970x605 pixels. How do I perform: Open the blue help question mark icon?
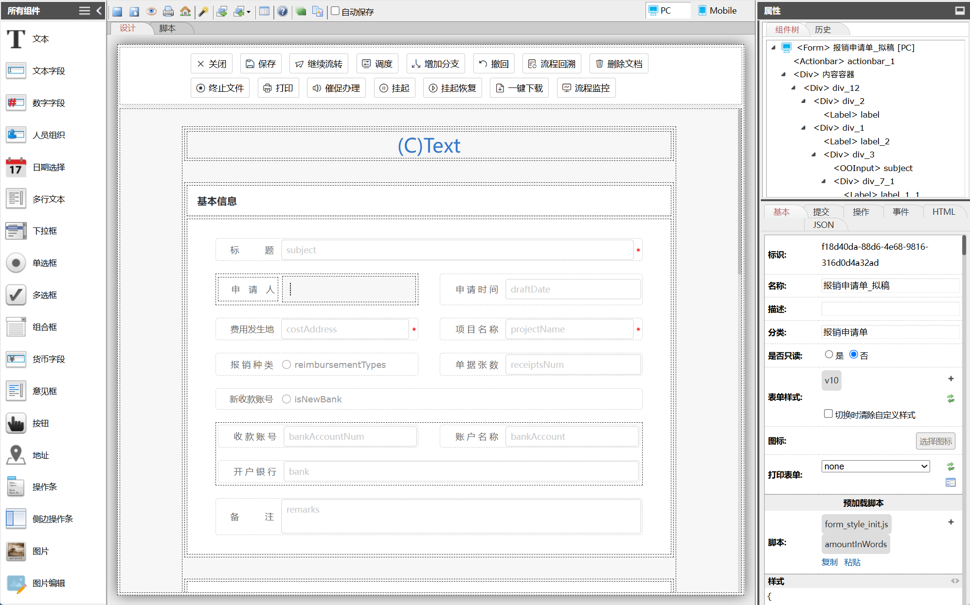283,11
